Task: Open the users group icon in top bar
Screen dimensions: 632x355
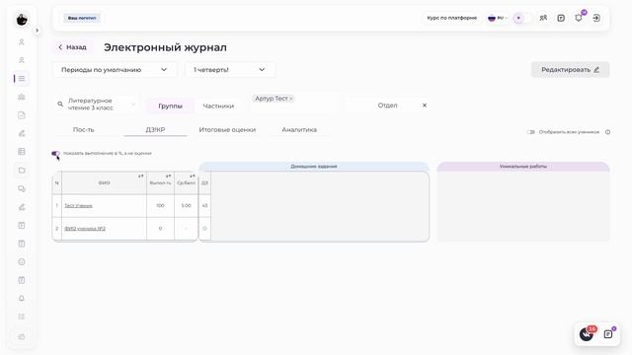Action: (x=543, y=18)
